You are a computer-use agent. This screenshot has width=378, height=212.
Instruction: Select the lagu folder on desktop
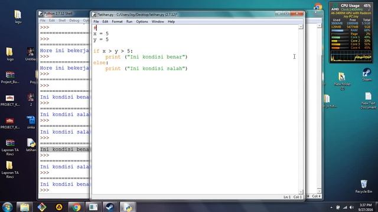18,16
